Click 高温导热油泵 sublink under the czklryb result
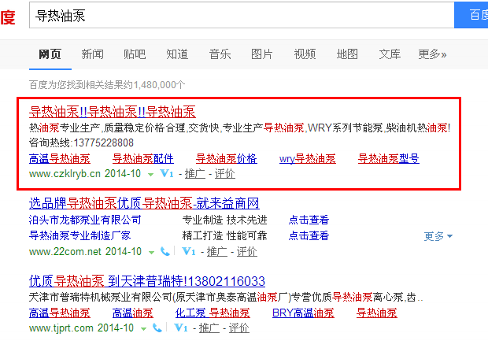Viewport: 488px width, 348px height. pos(60,159)
